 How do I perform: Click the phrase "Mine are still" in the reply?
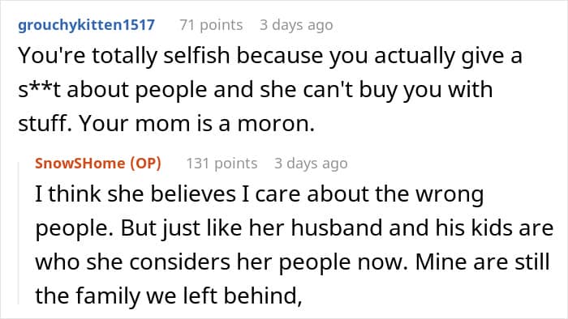click(x=482, y=262)
